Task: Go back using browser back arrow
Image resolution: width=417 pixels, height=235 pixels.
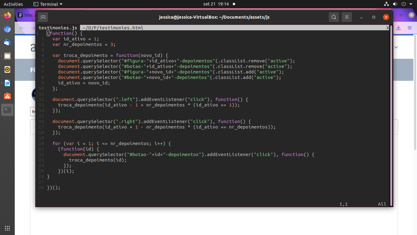Action: pyautogui.click(x=22, y=28)
